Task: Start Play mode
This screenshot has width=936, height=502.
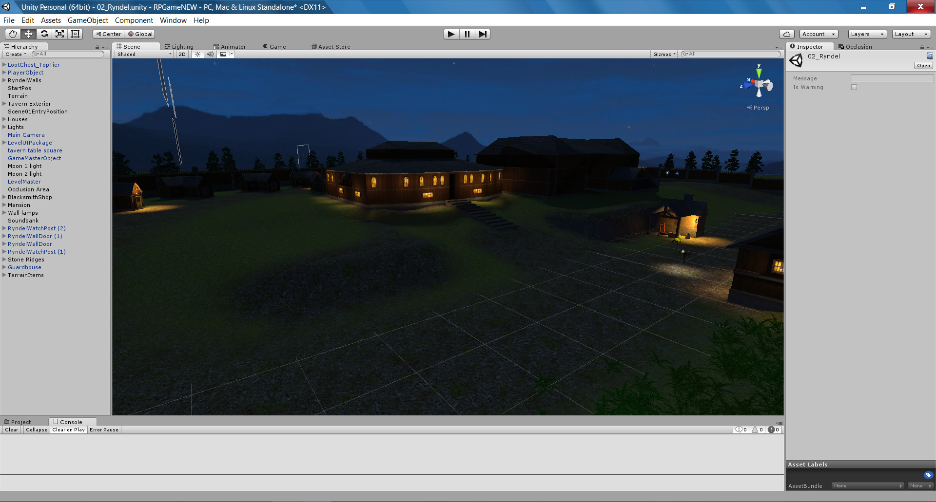Action: pos(451,34)
